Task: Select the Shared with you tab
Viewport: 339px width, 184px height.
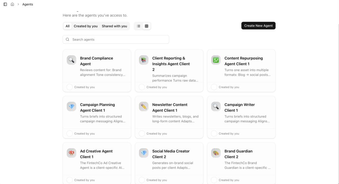Action: [114, 26]
